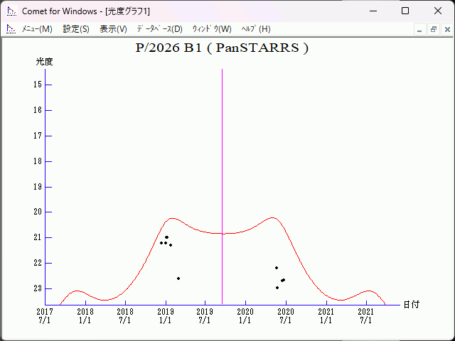The width and height of the screenshot is (455, 341).
Task: Close the Comet for Windows application
Action: click(437, 11)
